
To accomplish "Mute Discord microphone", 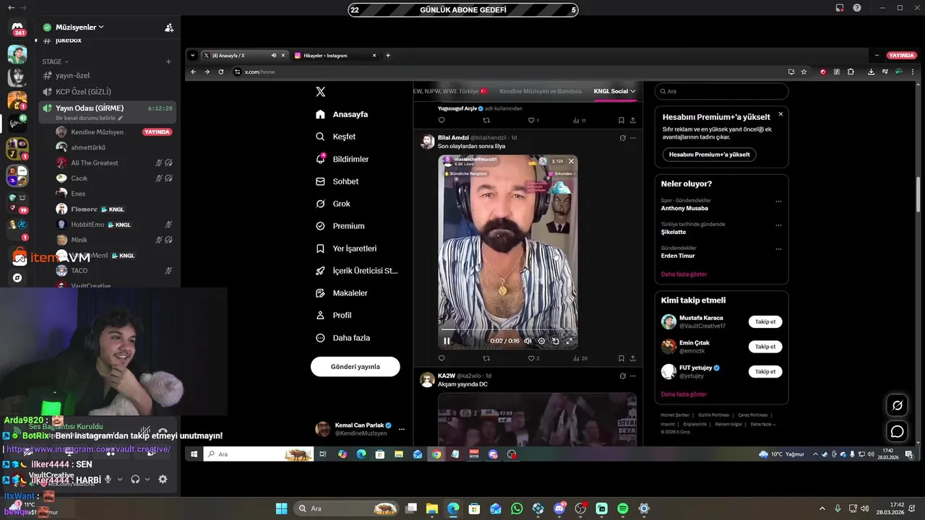I will [x=108, y=479].
